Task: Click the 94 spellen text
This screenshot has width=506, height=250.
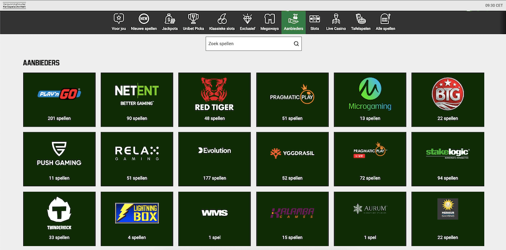Action: pos(448,178)
